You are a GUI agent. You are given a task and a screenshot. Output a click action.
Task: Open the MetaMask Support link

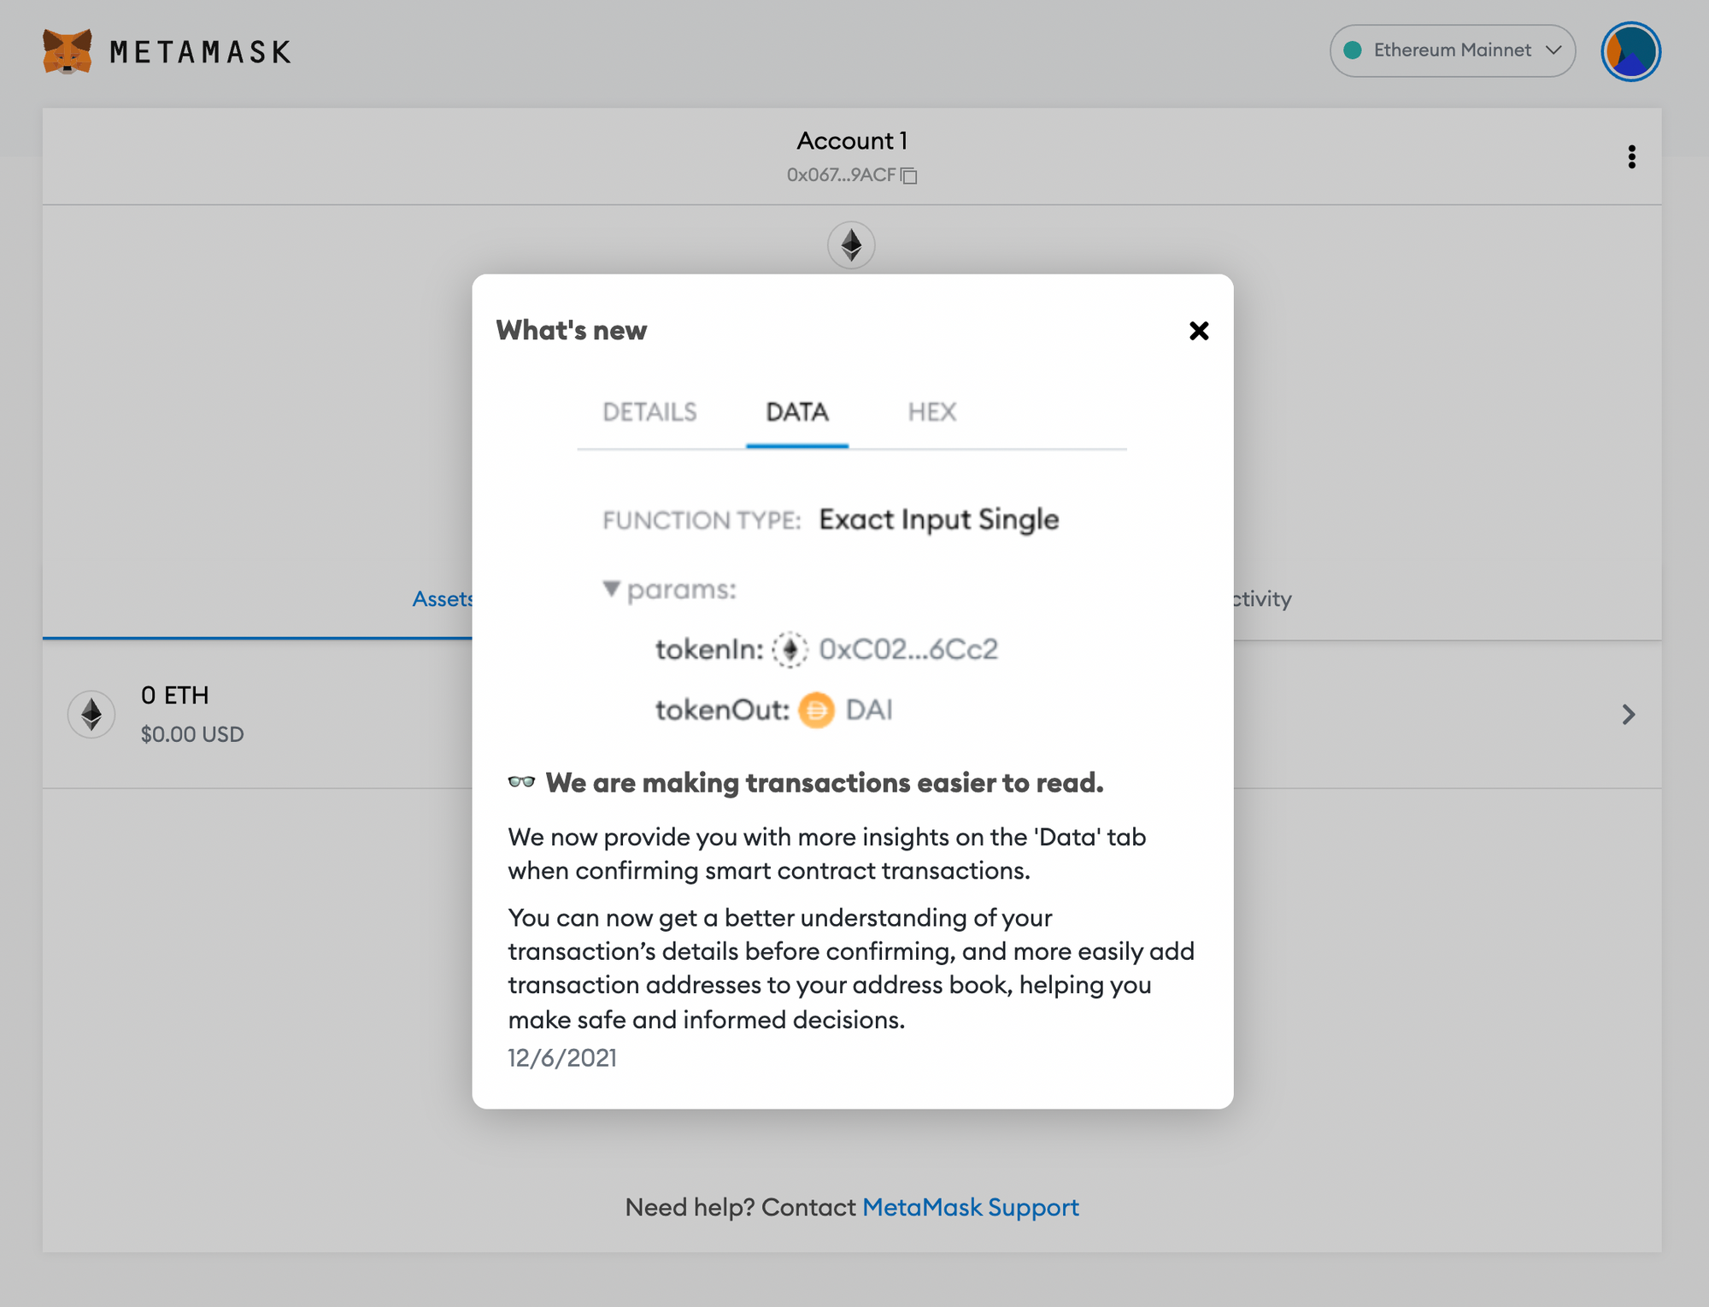pos(971,1207)
